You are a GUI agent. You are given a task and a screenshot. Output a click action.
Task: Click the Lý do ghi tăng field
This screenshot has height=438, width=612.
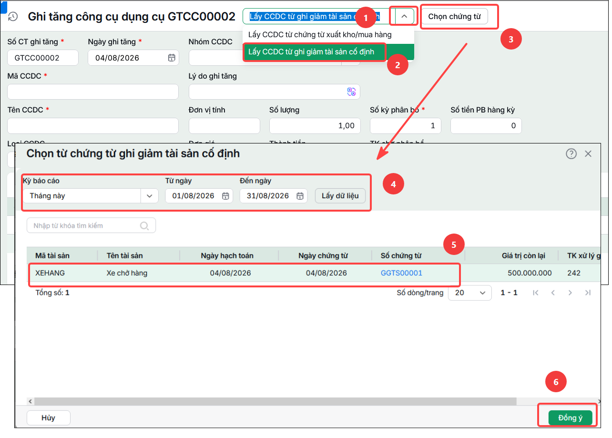pyautogui.click(x=275, y=92)
